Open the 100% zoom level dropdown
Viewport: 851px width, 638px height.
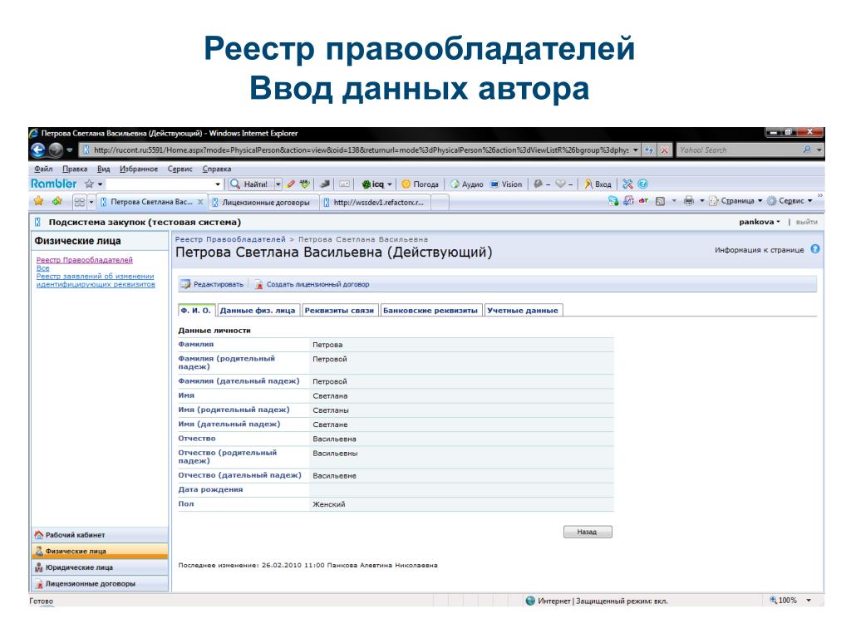coord(808,601)
